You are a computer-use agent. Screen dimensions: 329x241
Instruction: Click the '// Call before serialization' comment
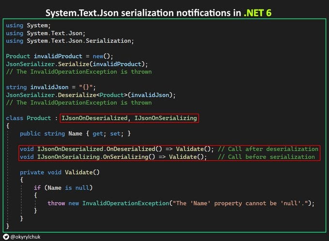266,156
